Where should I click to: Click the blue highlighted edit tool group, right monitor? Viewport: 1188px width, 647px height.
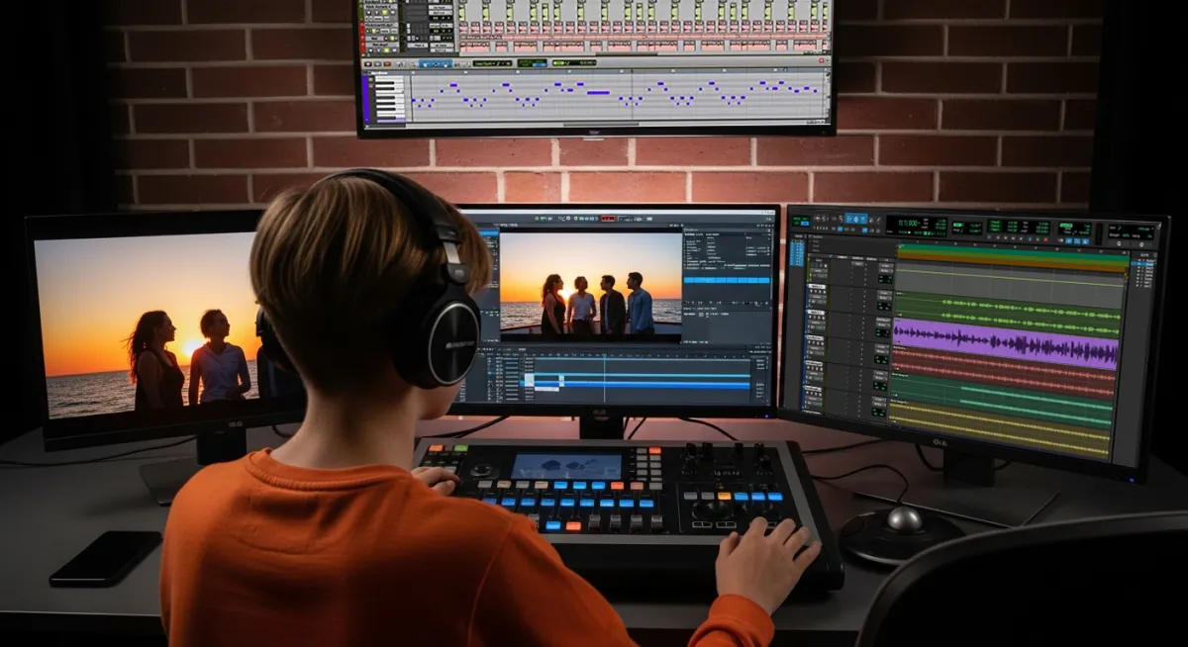click(x=856, y=219)
